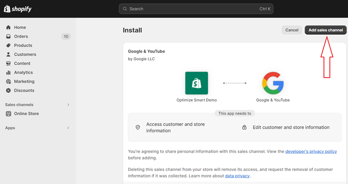This screenshot has width=348, height=184.
Task: Open the developer's privacy policy link
Action: coord(311,151)
